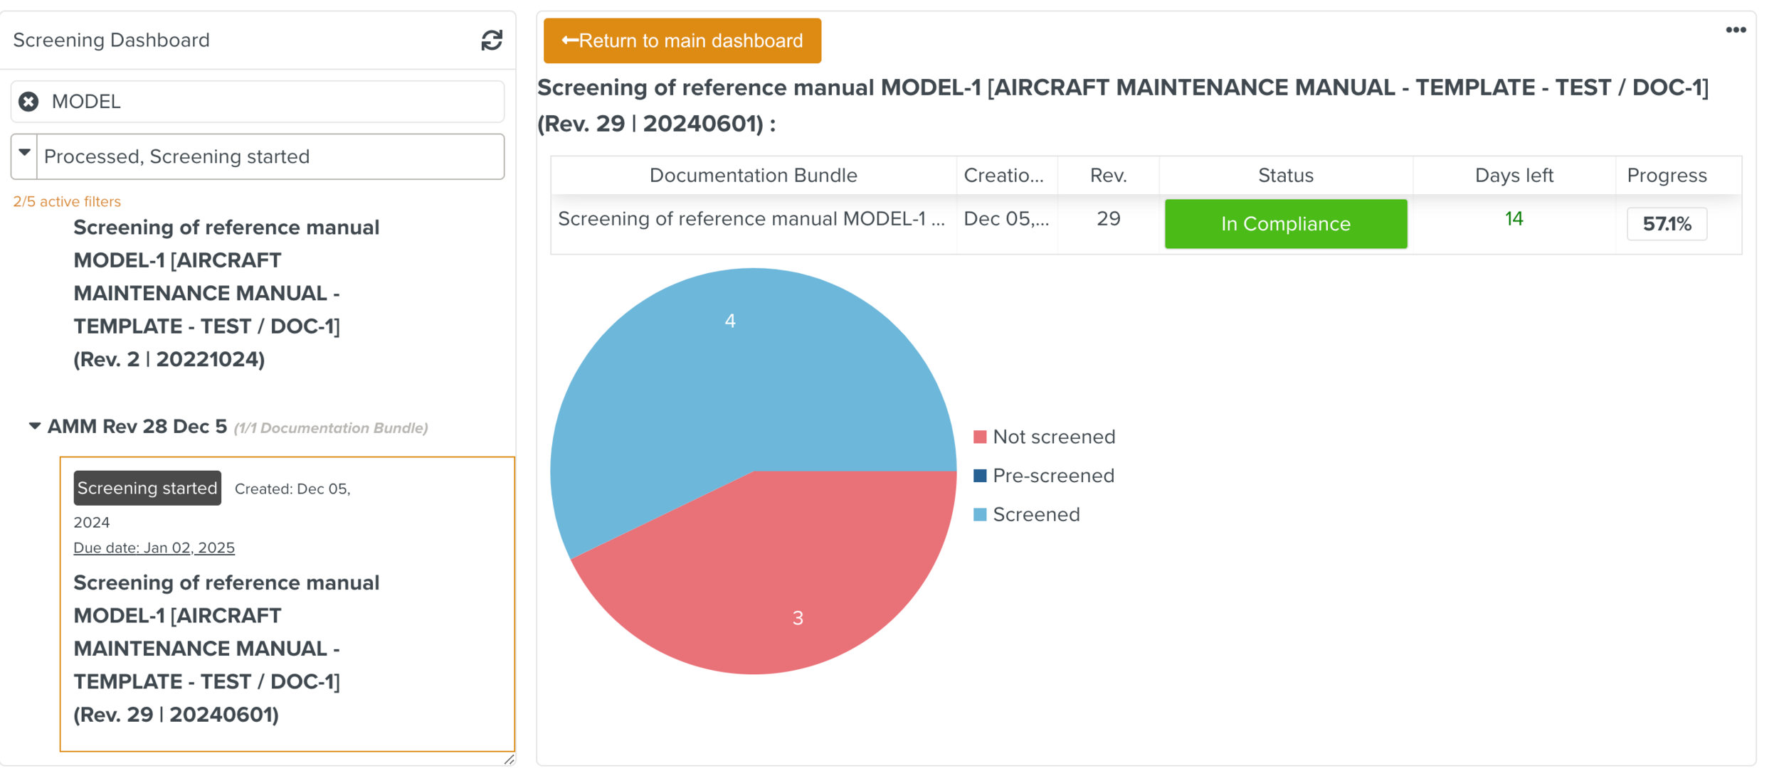Click the In Compliance status button
This screenshot has width=1779, height=778.
(x=1285, y=224)
